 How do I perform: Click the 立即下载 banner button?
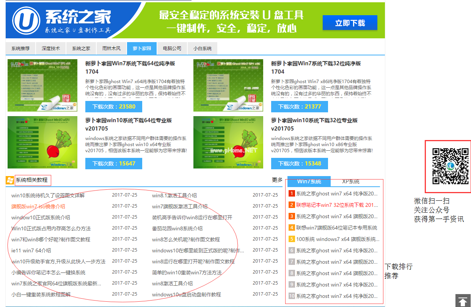(350, 23)
